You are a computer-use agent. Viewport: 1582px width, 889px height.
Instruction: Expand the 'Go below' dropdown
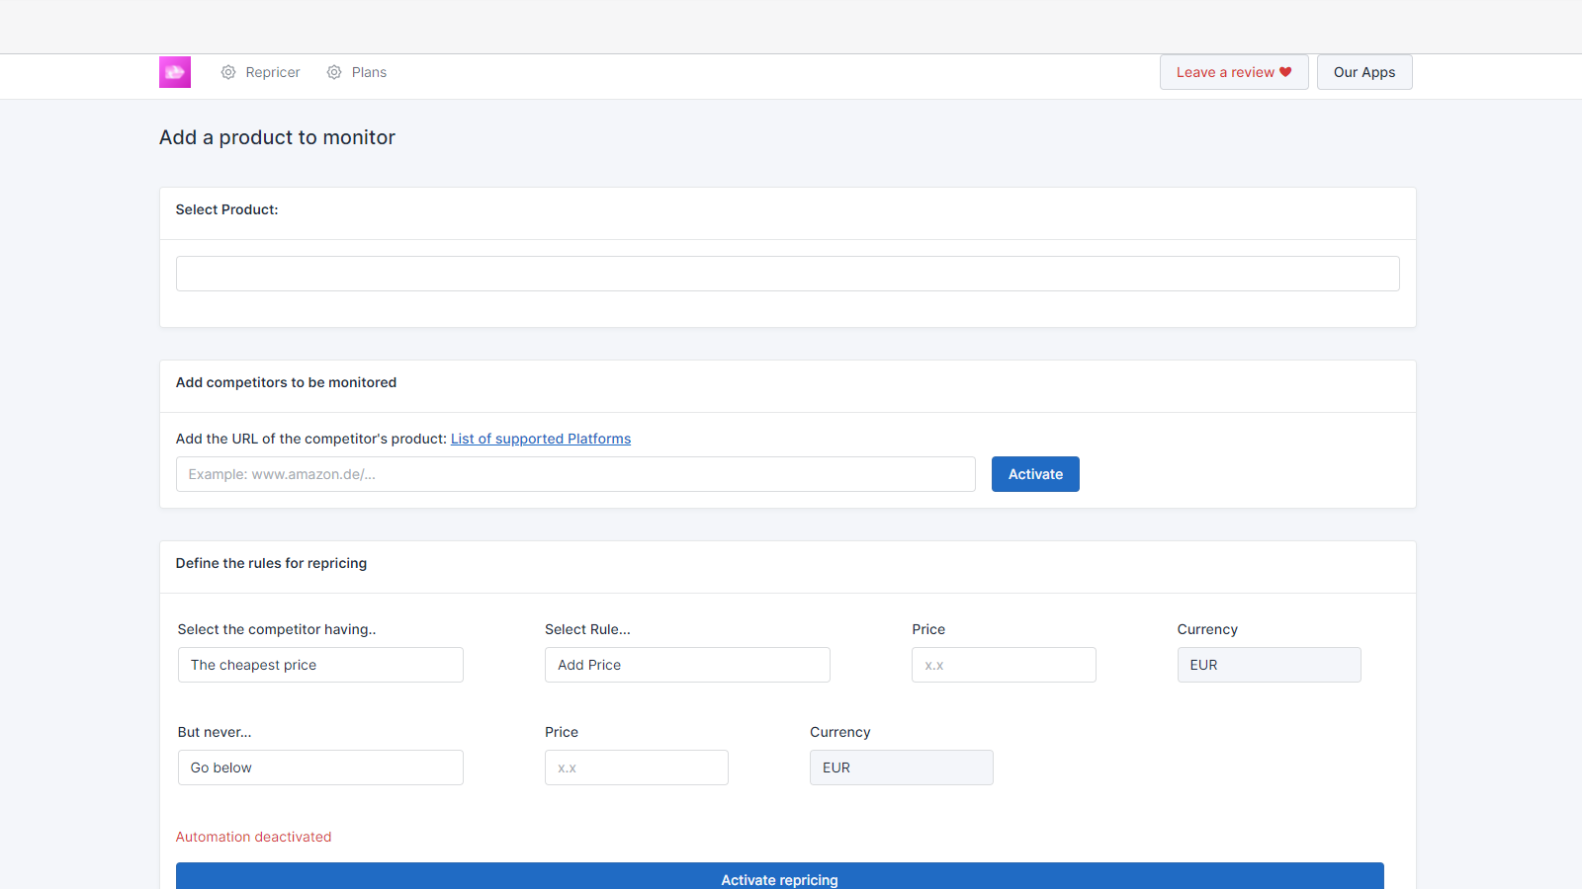[320, 768]
